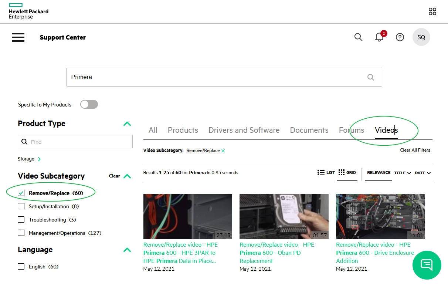Switch results to List view

pyautogui.click(x=326, y=173)
